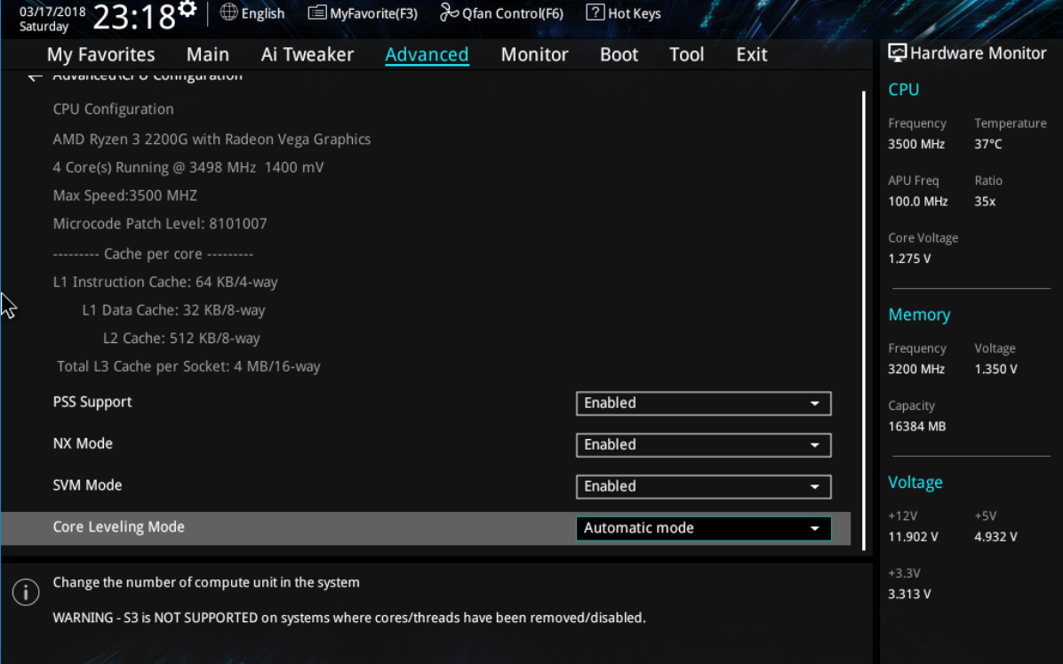The width and height of the screenshot is (1063, 664).
Task: Click the +12V reading 11.902 V
Action: tap(913, 537)
